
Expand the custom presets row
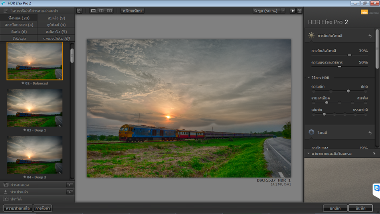pos(38,185)
